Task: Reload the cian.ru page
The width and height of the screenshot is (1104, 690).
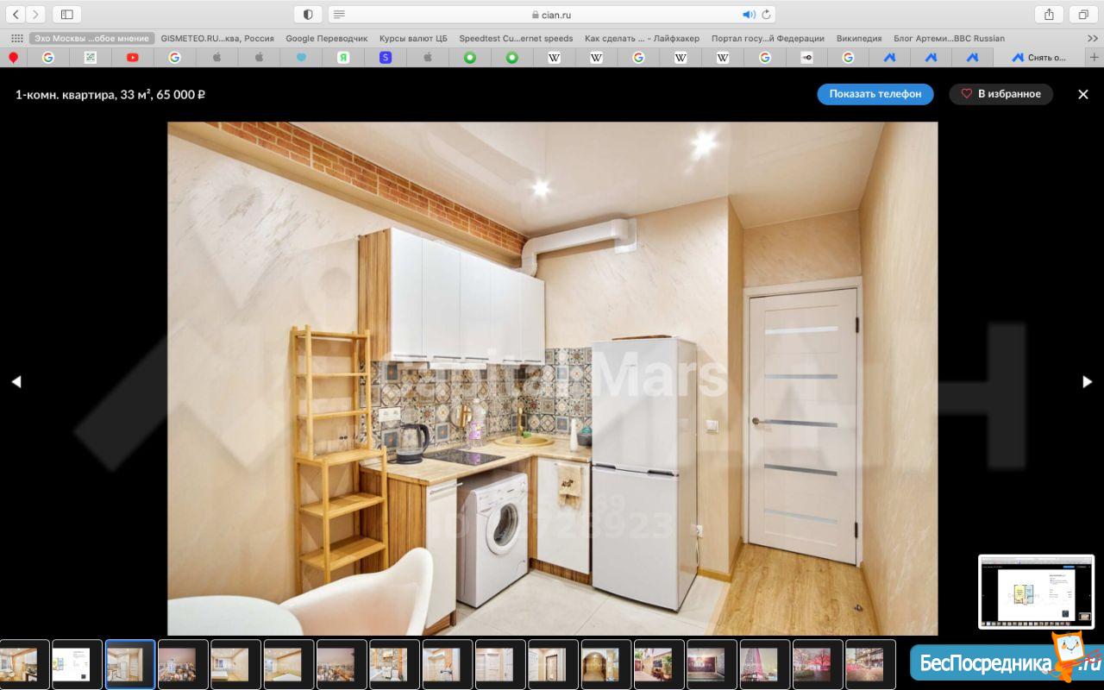Action: click(x=766, y=15)
